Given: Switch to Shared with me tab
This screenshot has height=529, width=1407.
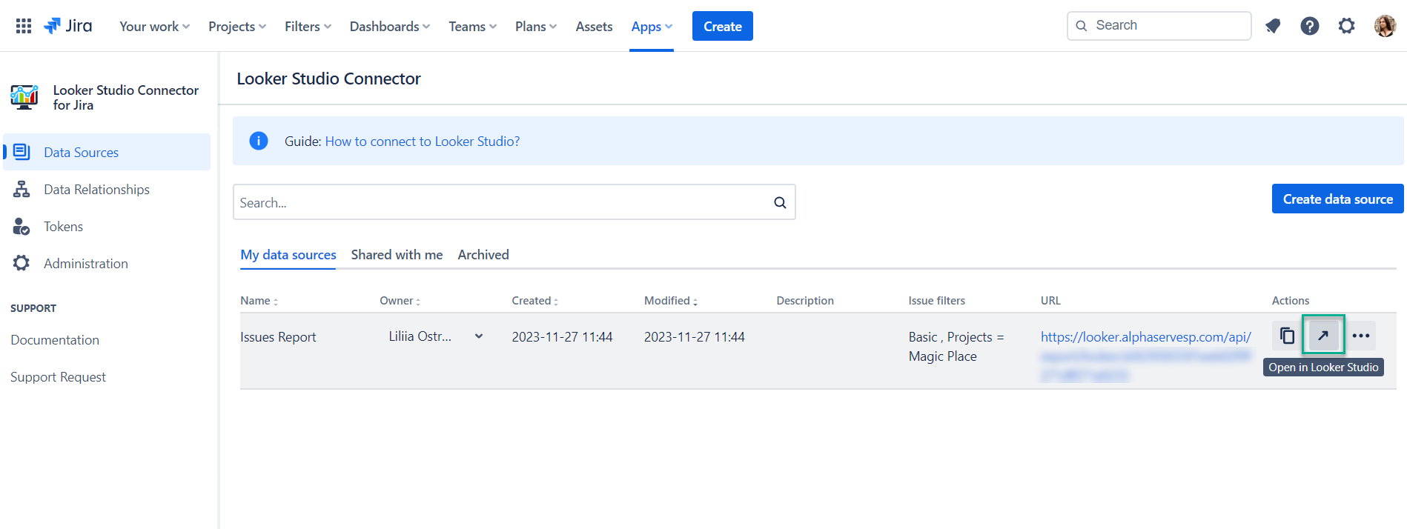Looking at the screenshot, I should click(x=397, y=255).
